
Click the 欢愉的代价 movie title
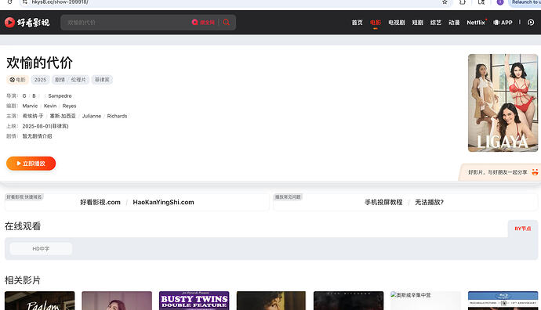(x=40, y=63)
